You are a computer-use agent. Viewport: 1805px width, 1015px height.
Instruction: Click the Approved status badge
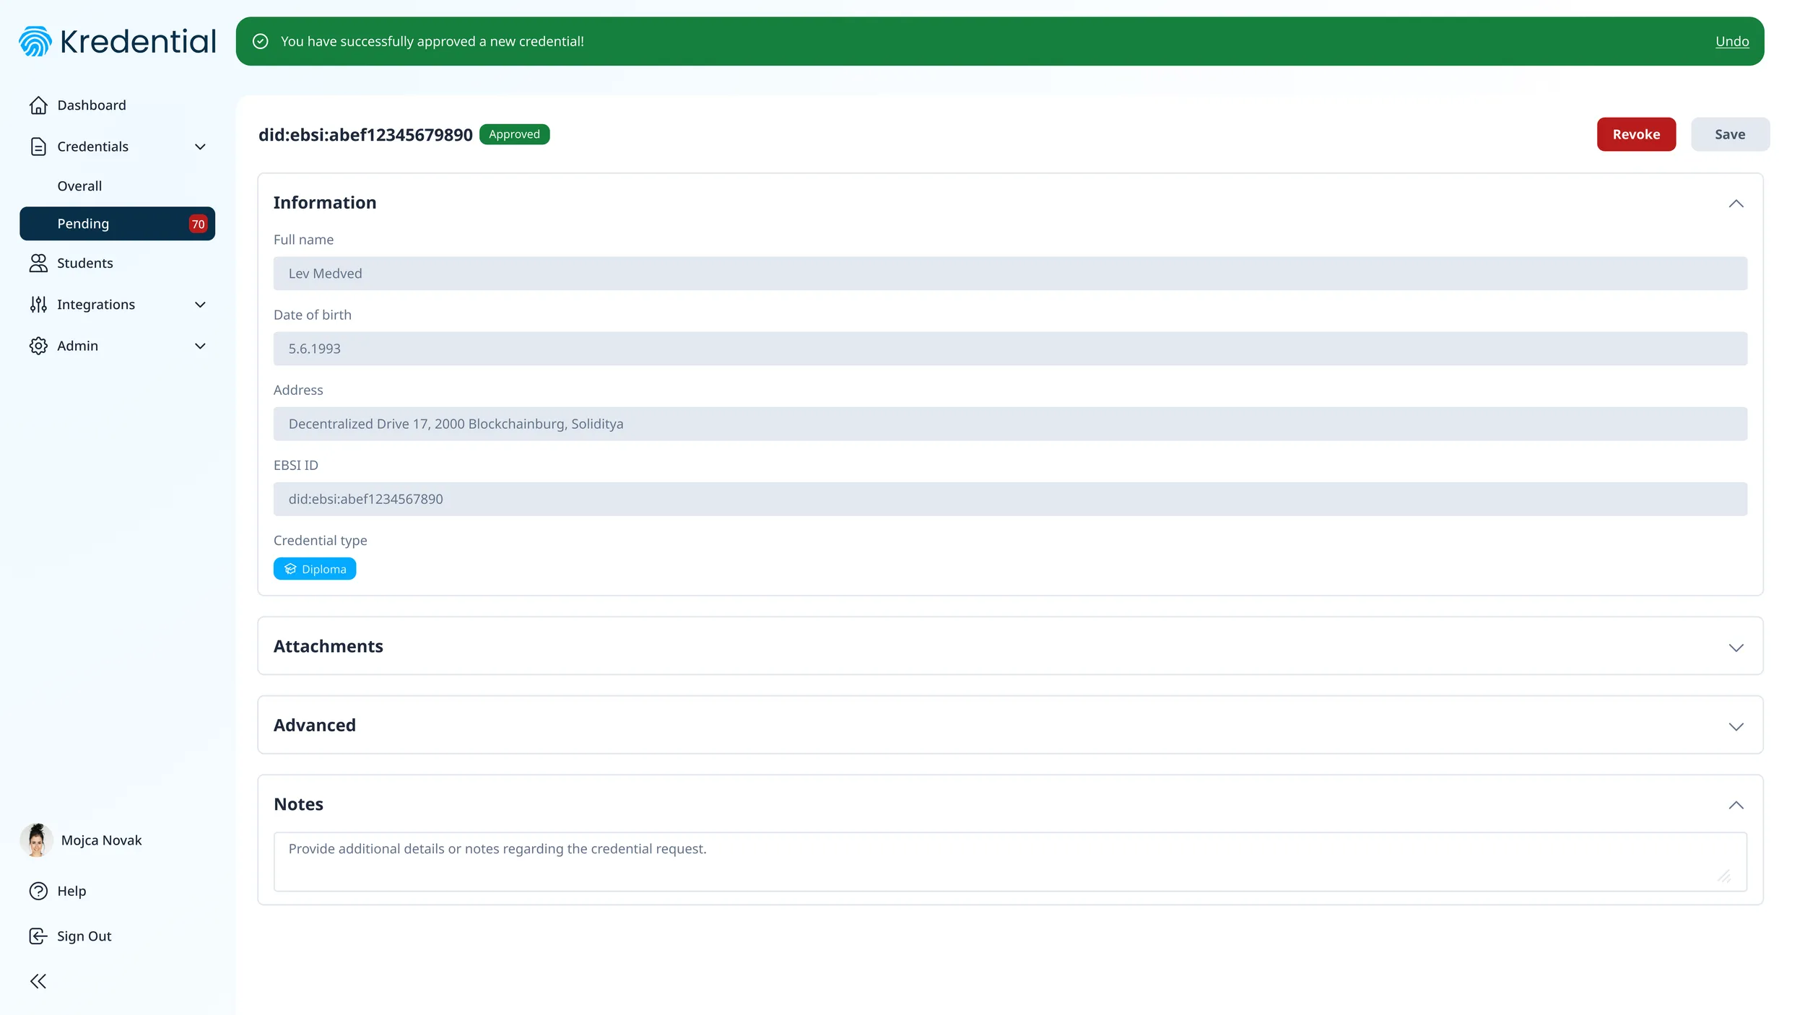pyautogui.click(x=514, y=134)
